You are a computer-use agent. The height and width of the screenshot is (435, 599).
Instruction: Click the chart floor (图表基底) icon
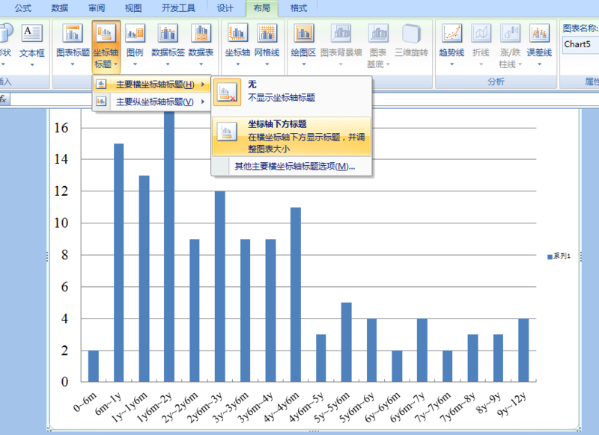(378, 34)
